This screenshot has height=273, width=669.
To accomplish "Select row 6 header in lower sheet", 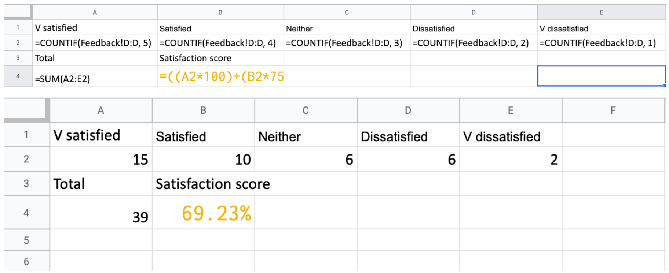I will click(x=26, y=261).
